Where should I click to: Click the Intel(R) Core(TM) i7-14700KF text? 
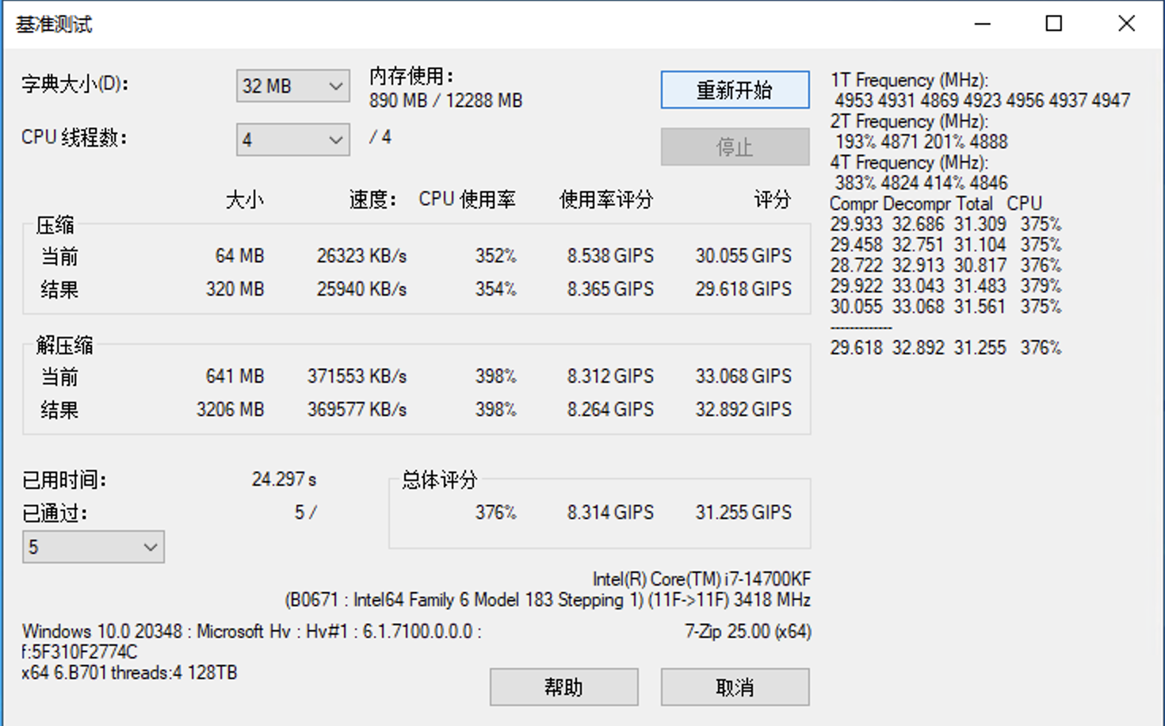pyautogui.click(x=701, y=579)
